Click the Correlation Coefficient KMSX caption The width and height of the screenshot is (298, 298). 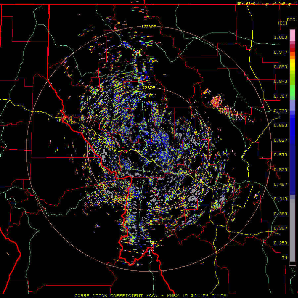(x=150, y=296)
